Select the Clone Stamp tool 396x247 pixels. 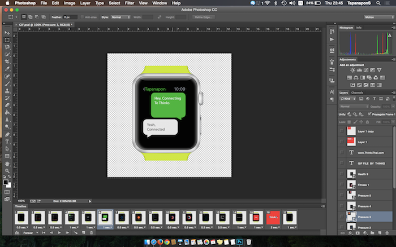7,90
